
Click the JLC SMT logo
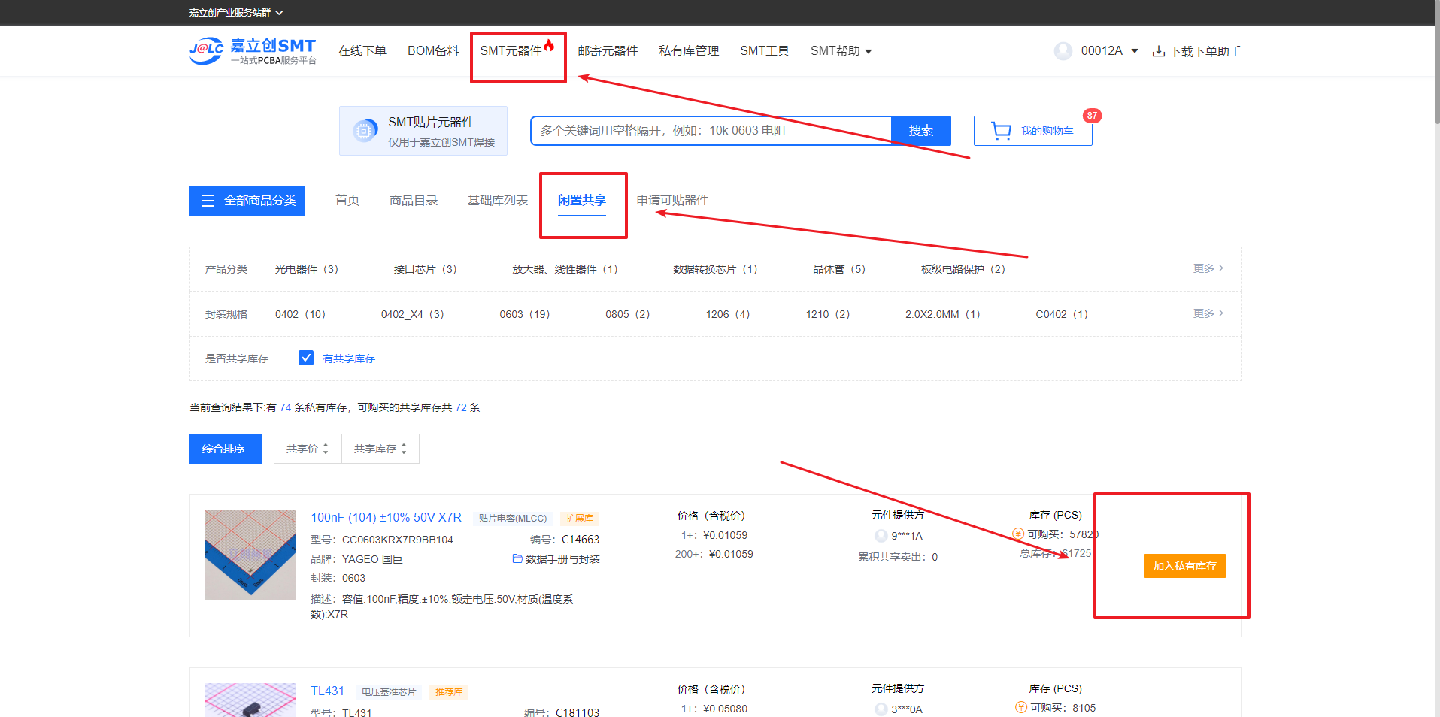(x=253, y=51)
